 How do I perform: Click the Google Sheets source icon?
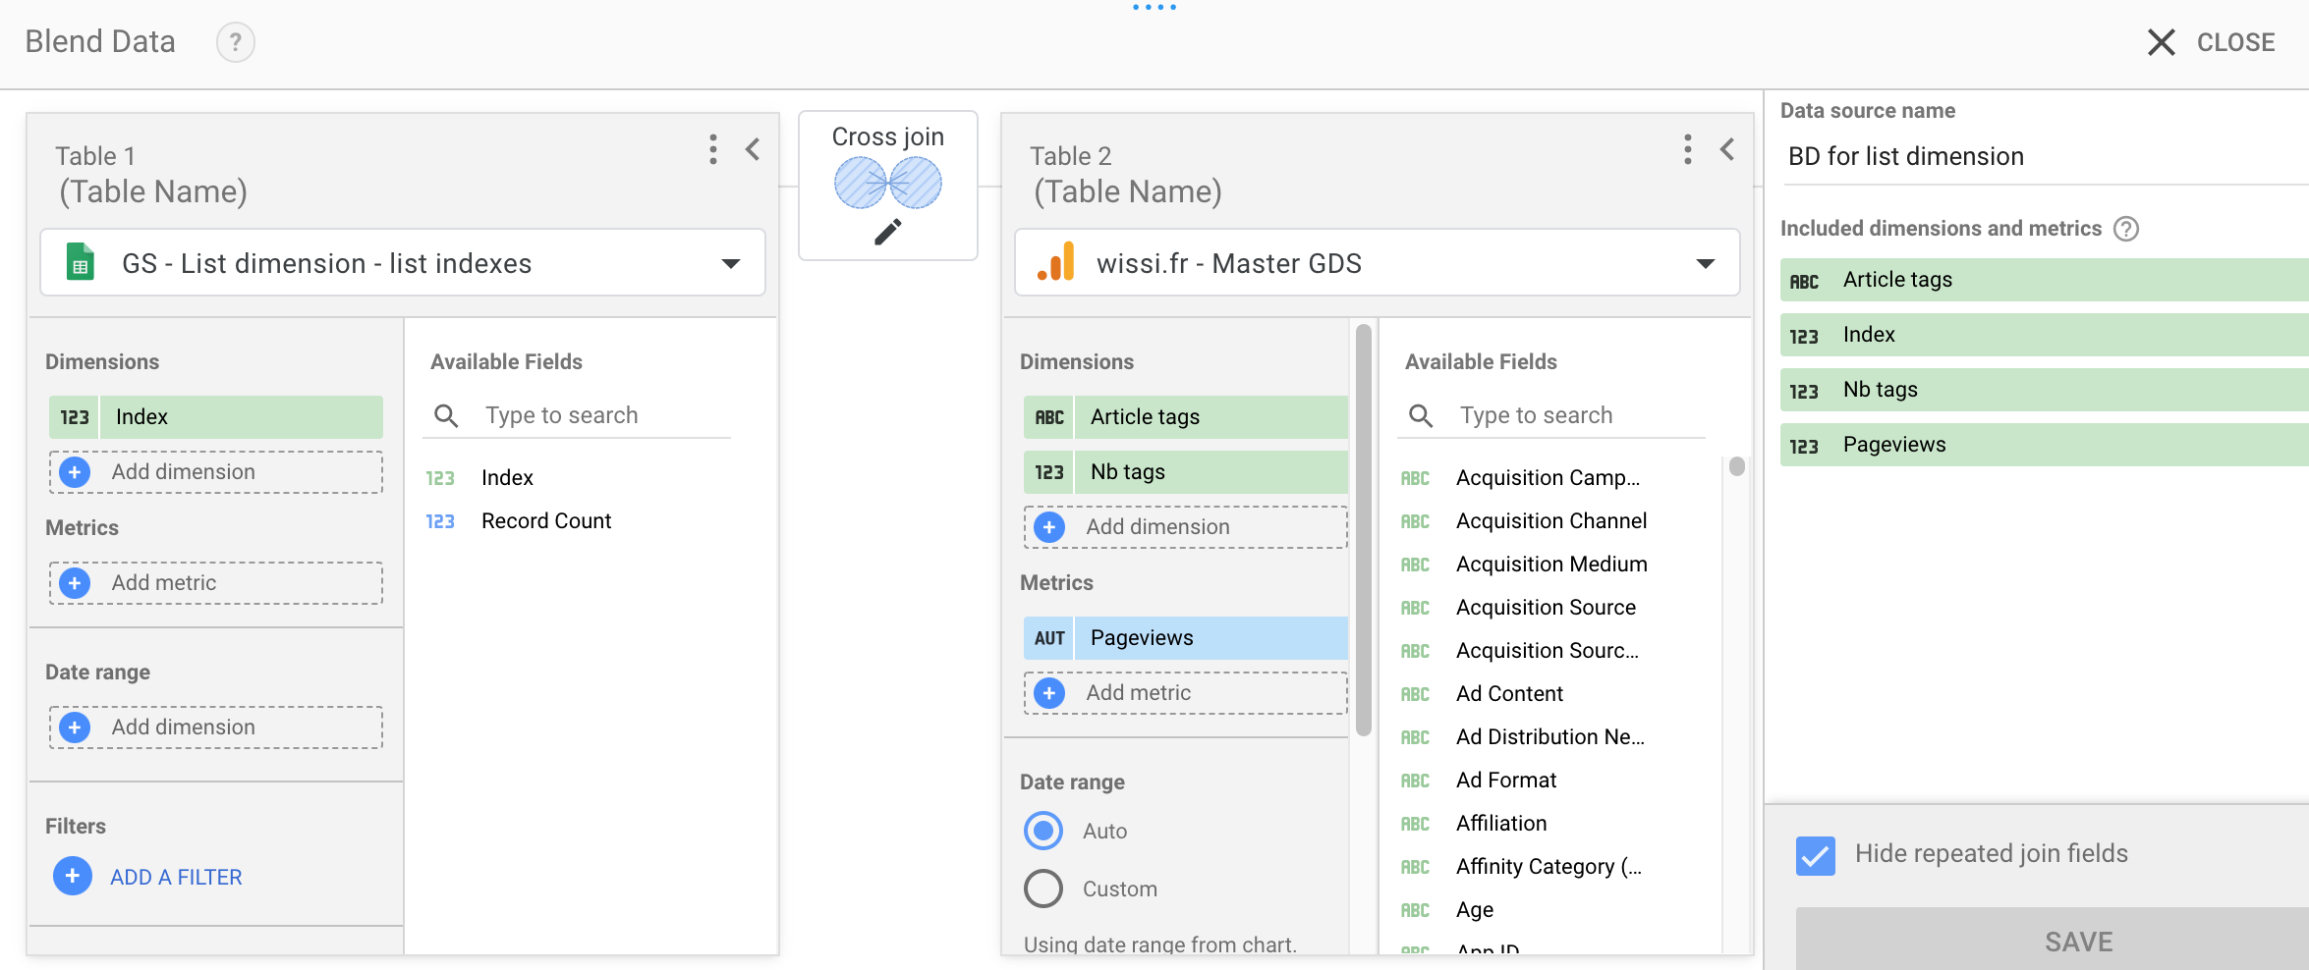(81, 262)
